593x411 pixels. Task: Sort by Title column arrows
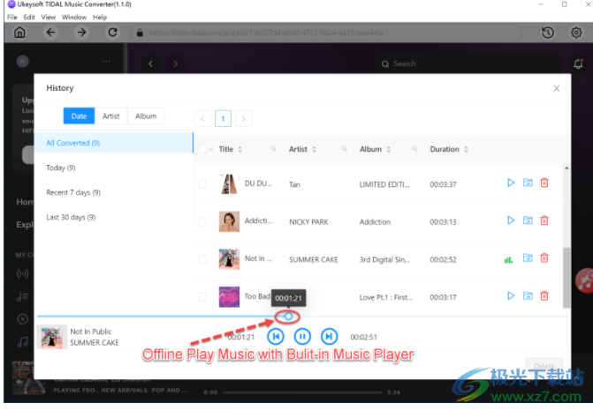tap(240, 149)
